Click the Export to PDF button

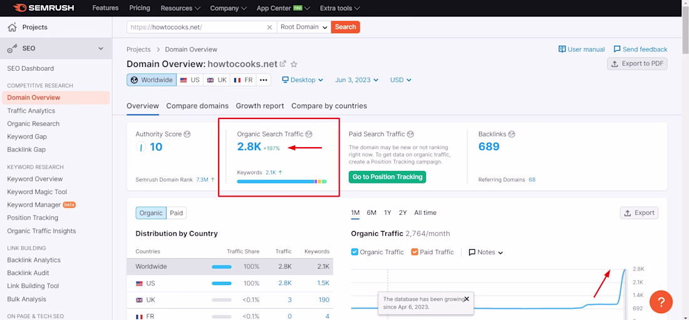point(637,63)
